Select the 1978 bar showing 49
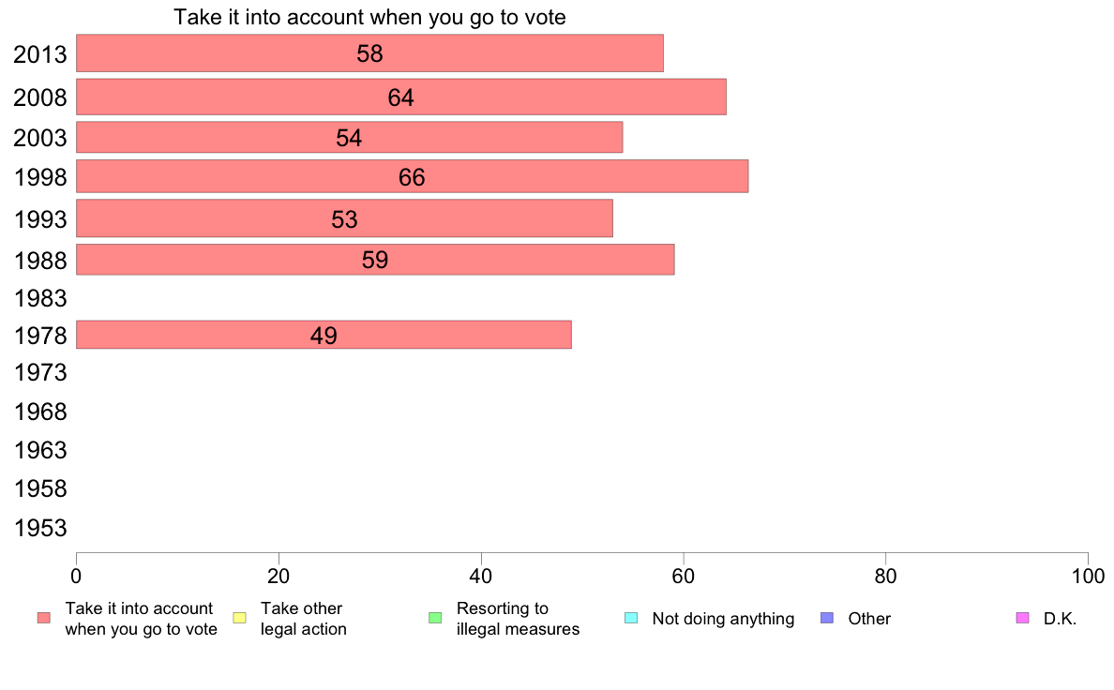 point(324,335)
